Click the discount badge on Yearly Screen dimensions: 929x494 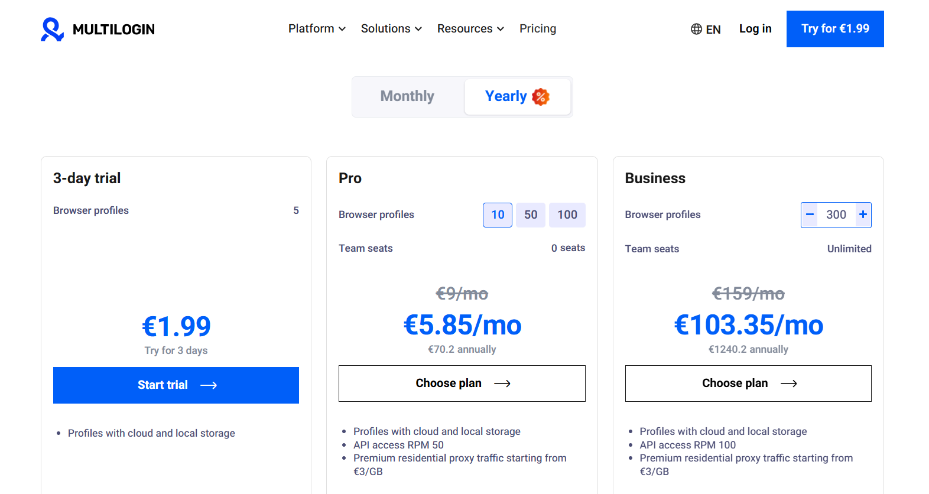tap(540, 96)
